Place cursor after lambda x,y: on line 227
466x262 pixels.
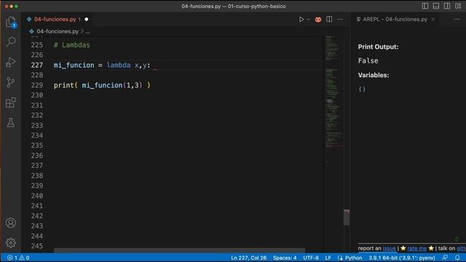coord(151,65)
